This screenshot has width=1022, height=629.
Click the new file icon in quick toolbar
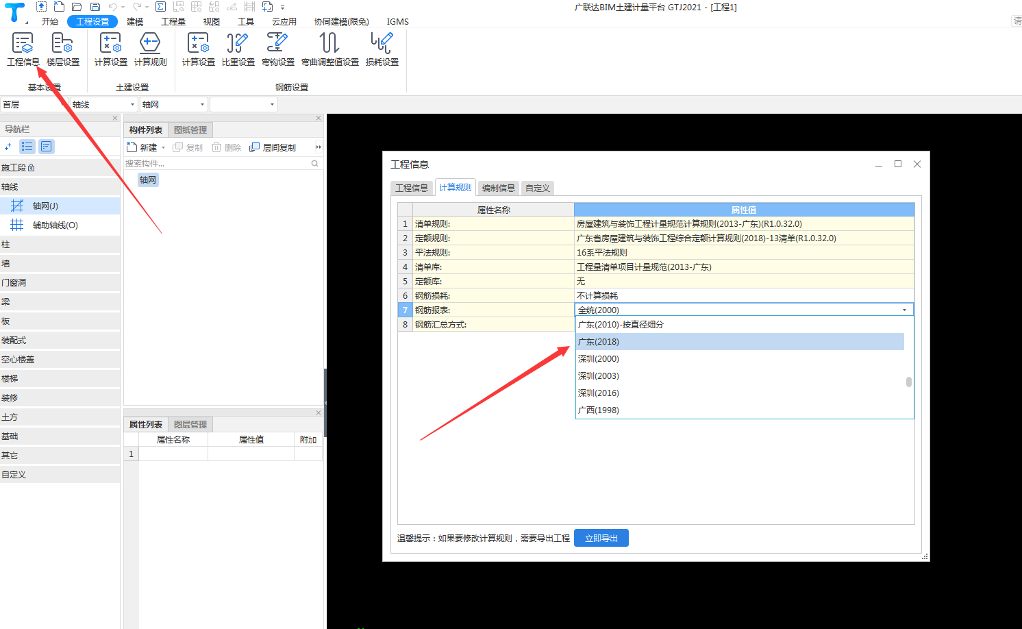60,7
